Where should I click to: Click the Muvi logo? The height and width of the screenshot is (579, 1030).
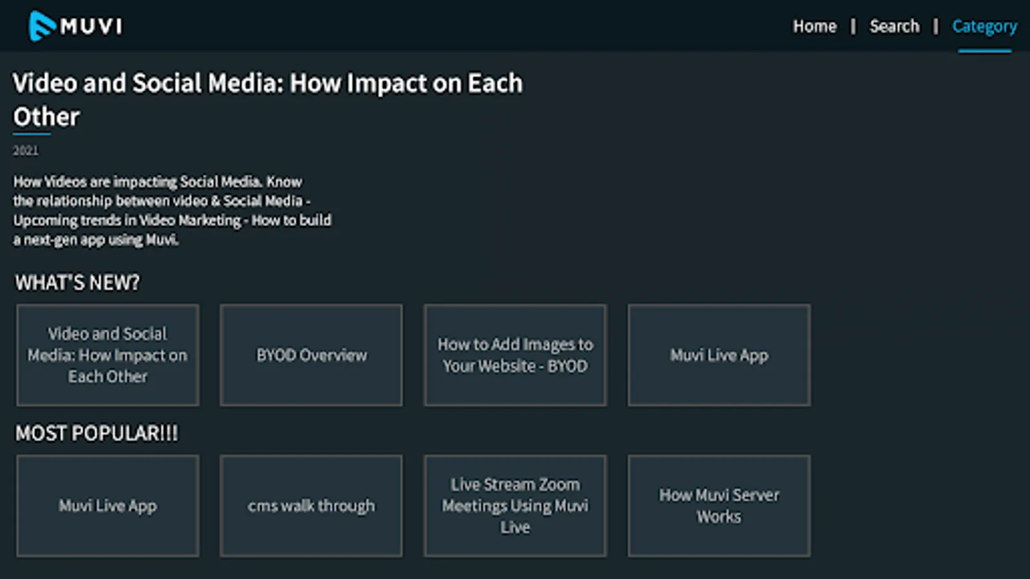click(x=75, y=26)
